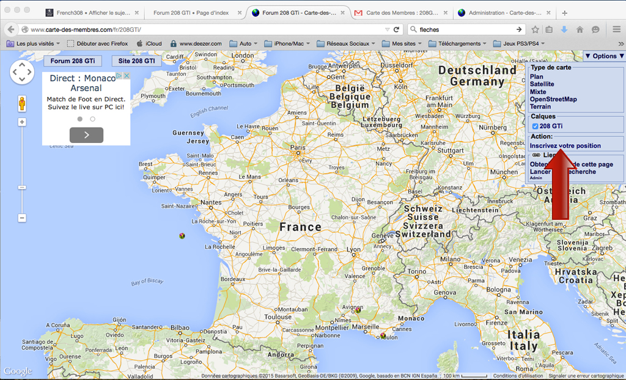This screenshot has width=626, height=380.
Task: Collapse the Options panel
Action: tap(604, 56)
